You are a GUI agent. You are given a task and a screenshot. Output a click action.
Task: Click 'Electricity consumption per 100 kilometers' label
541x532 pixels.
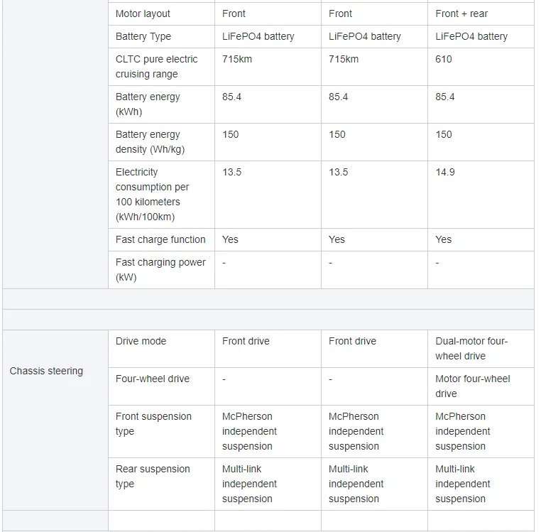pyautogui.click(x=152, y=194)
